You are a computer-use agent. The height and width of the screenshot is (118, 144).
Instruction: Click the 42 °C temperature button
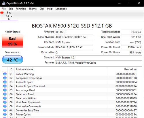click(13, 60)
